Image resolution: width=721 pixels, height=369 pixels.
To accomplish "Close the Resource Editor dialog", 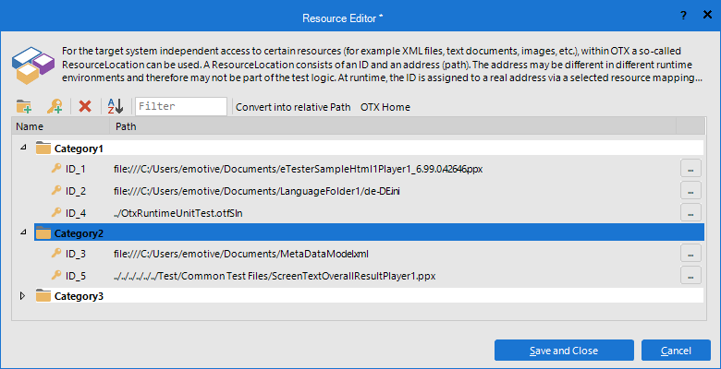I will (x=708, y=15).
